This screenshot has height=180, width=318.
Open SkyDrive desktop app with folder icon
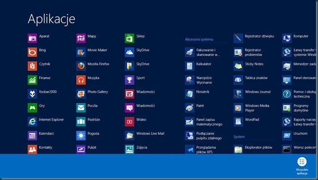tap(129, 66)
